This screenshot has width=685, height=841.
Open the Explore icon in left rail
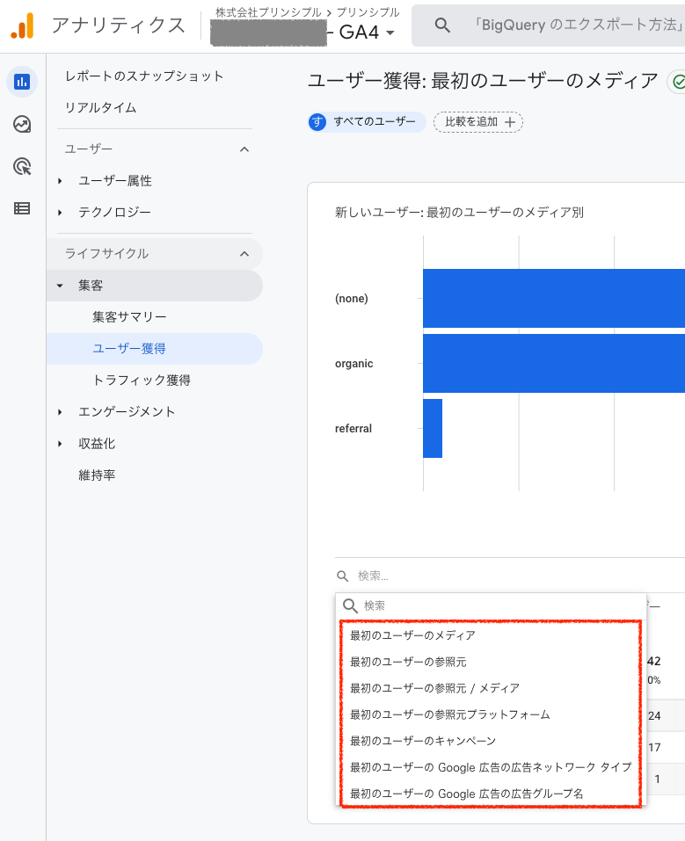click(22, 124)
